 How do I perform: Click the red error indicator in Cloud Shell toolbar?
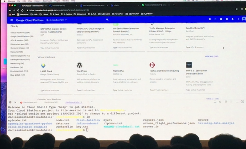(21, 103)
